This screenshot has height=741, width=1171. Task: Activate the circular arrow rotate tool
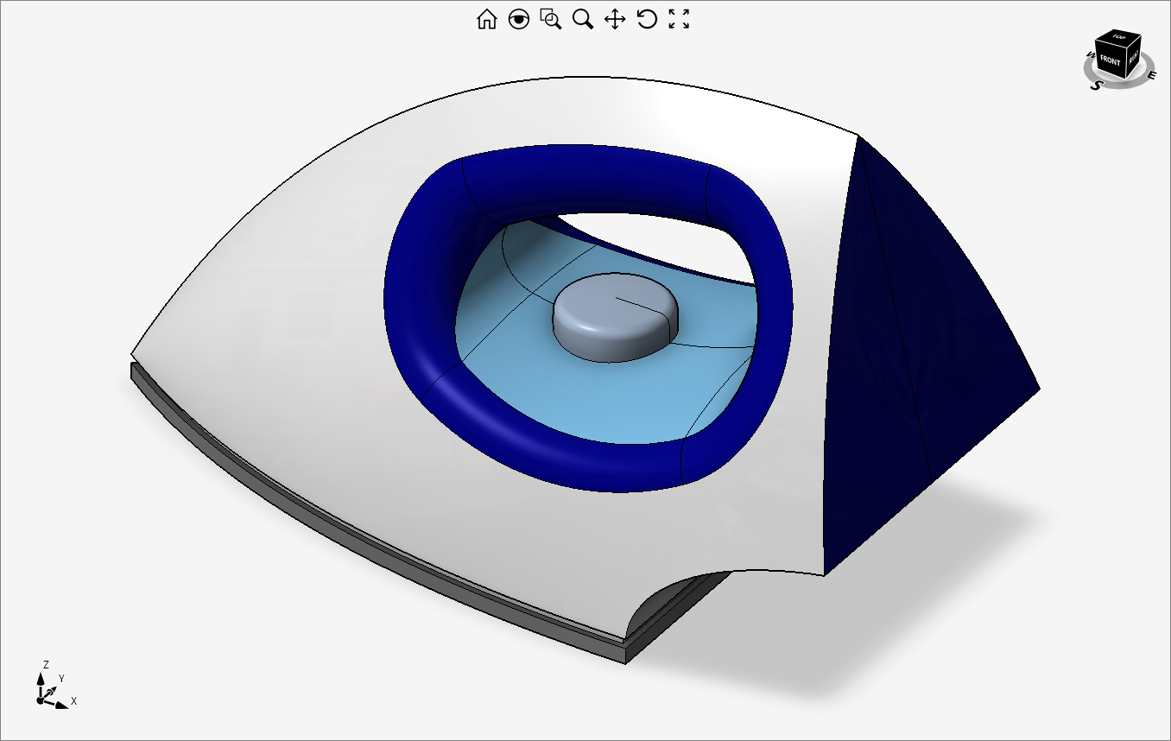647,19
